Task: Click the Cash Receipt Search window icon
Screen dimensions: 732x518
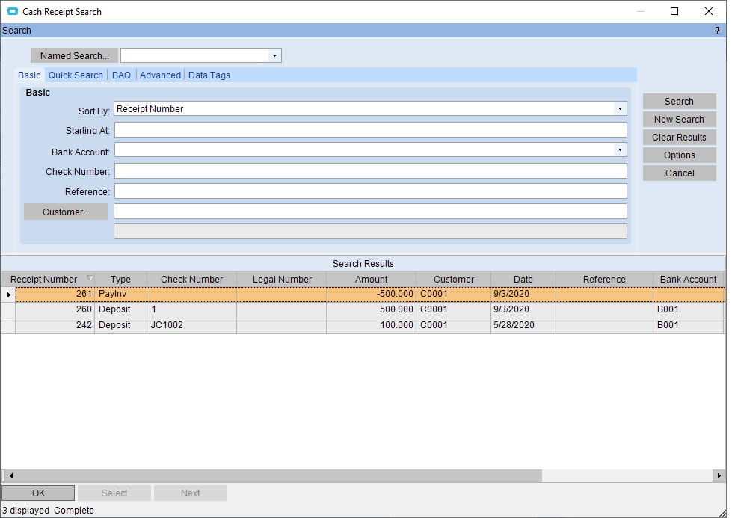Action: (13, 11)
